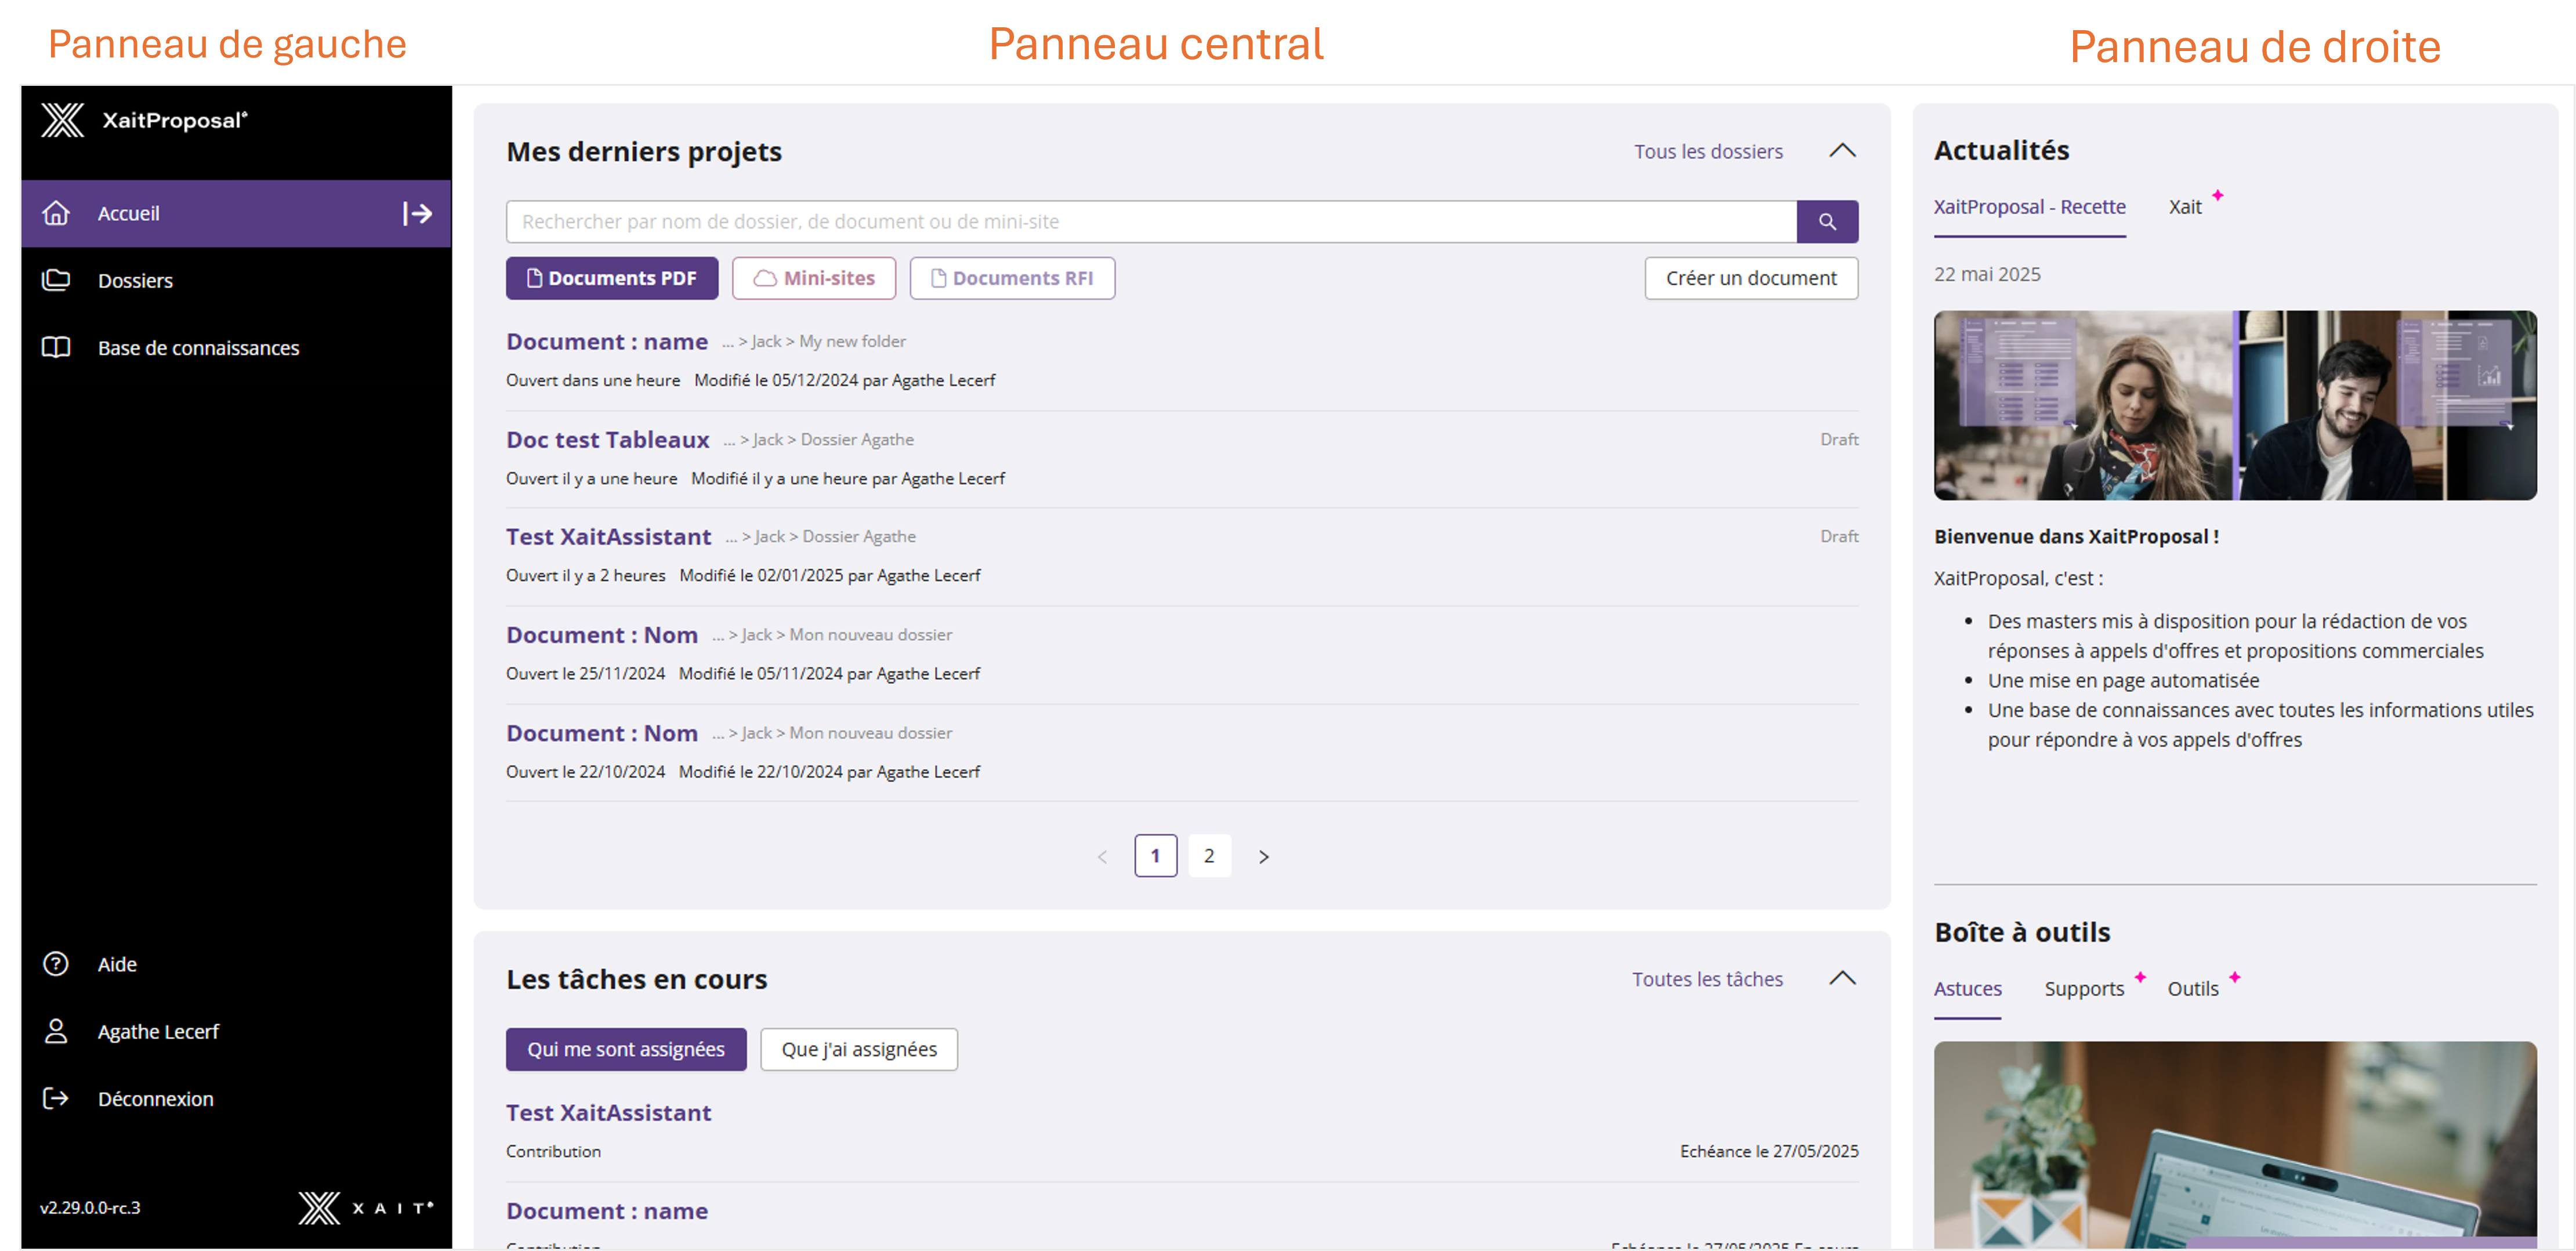The image size is (2576, 1251).
Task: Open the Tous les dossiers link
Action: [x=1707, y=152]
